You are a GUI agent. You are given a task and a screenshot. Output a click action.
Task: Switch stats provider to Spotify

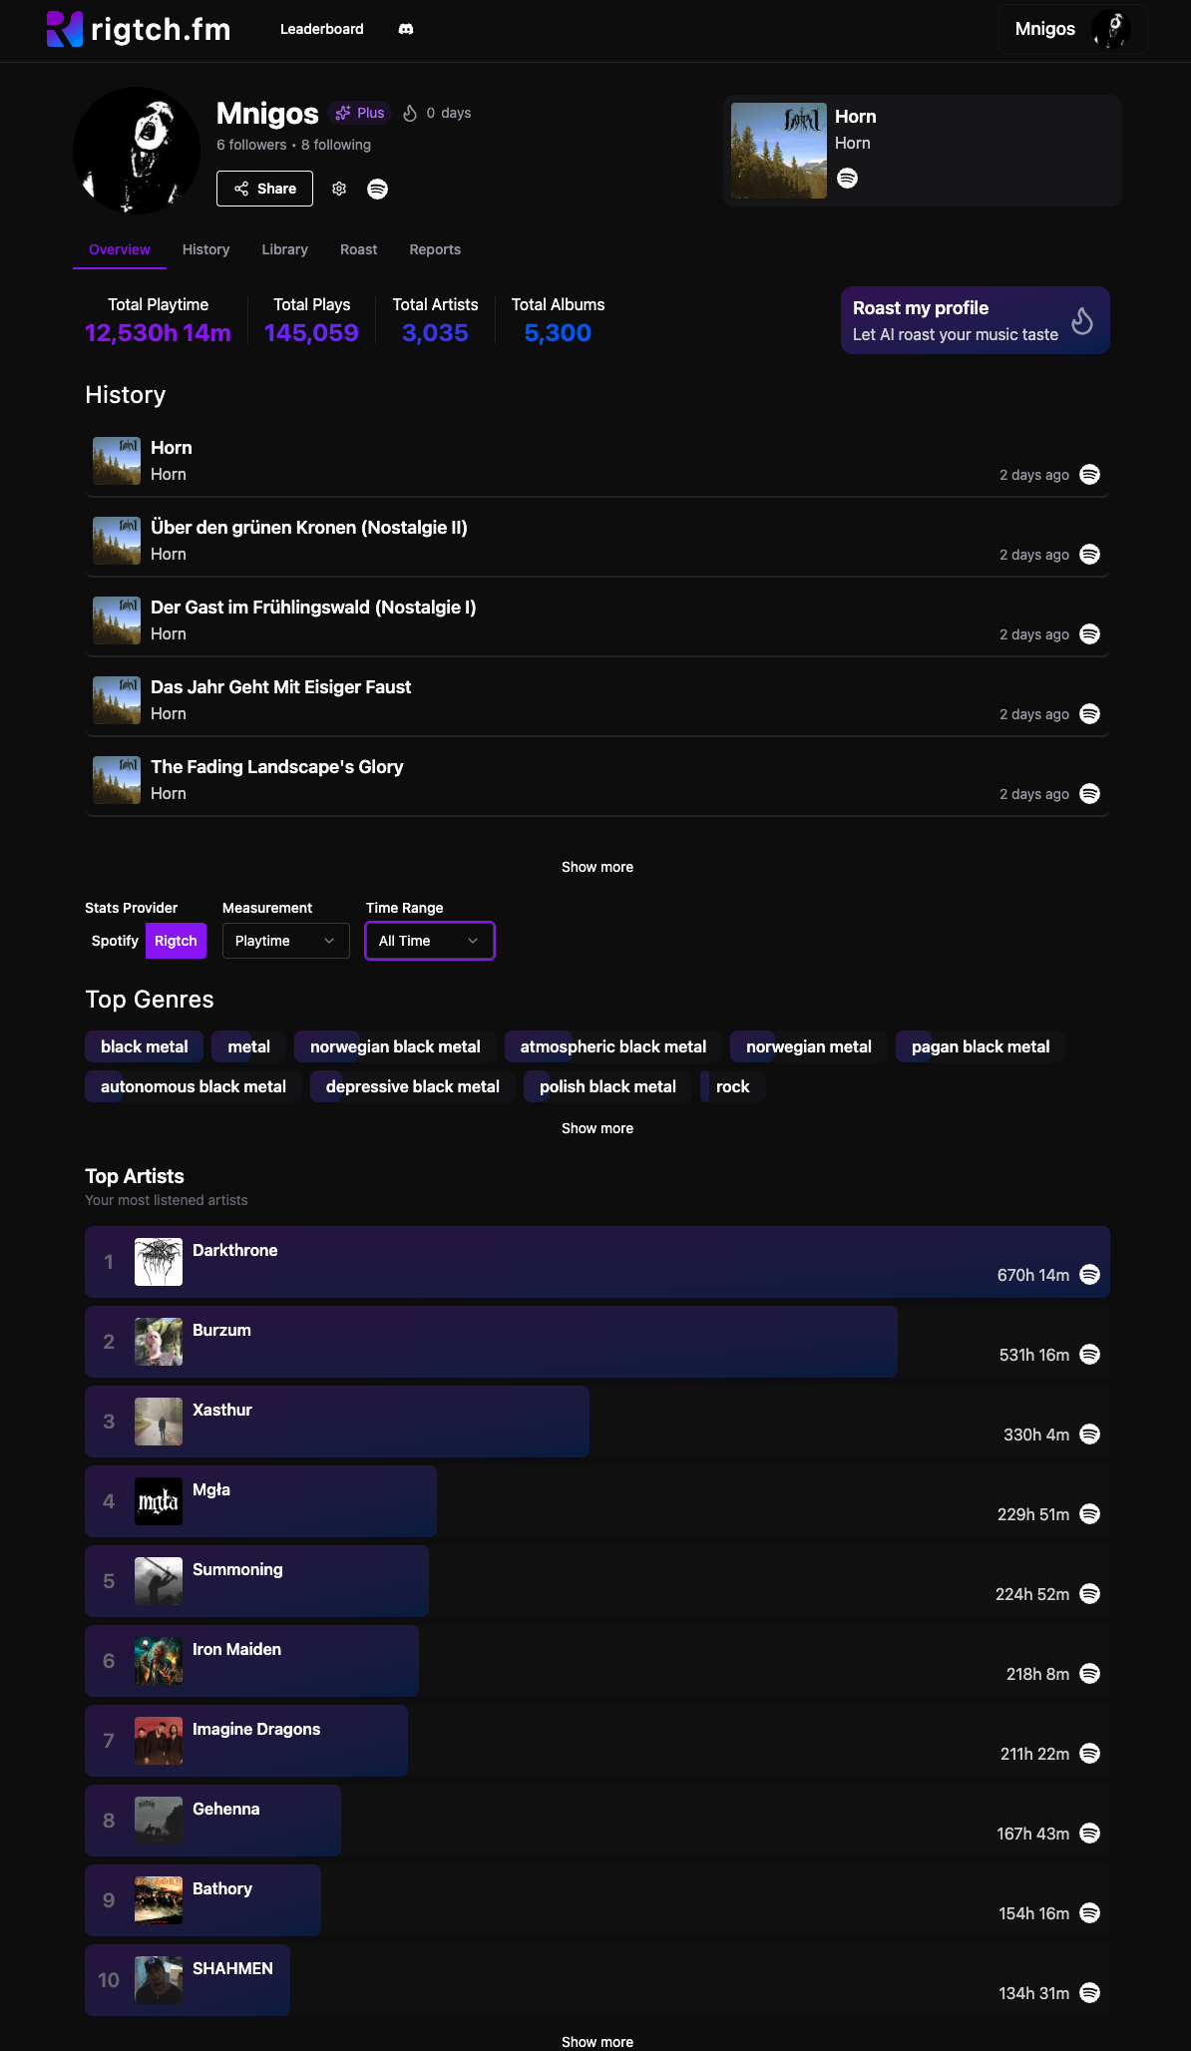coord(114,940)
